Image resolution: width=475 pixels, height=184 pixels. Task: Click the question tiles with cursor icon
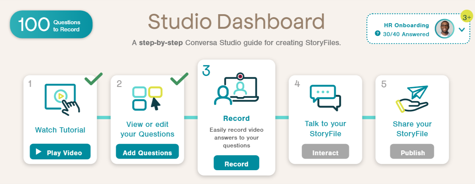(x=147, y=99)
